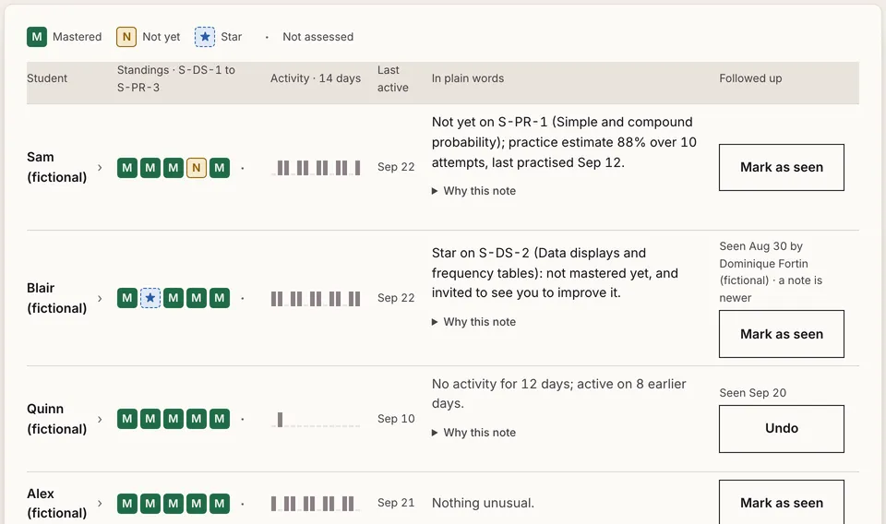The width and height of the screenshot is (886, 524).
Task: Click the Last active column header
Action: coord(393,78)
